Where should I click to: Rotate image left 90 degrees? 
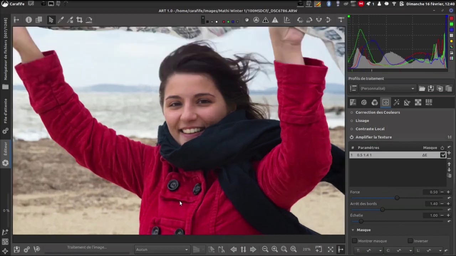pyautogui.click(x=300, y=20)
